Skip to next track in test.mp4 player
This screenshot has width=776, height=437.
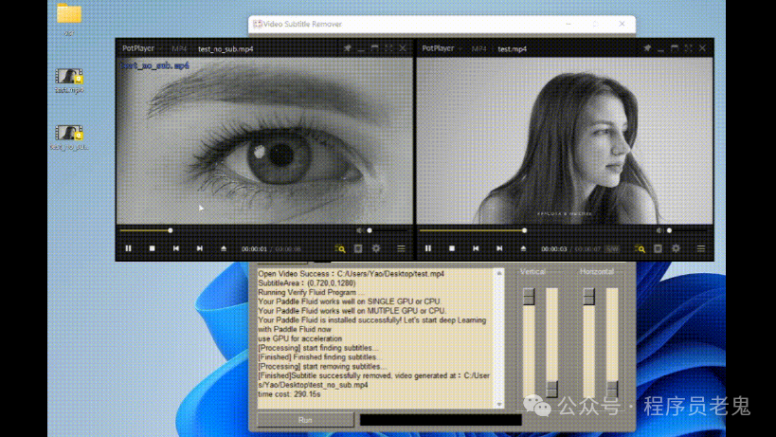[x=499, y=248]
